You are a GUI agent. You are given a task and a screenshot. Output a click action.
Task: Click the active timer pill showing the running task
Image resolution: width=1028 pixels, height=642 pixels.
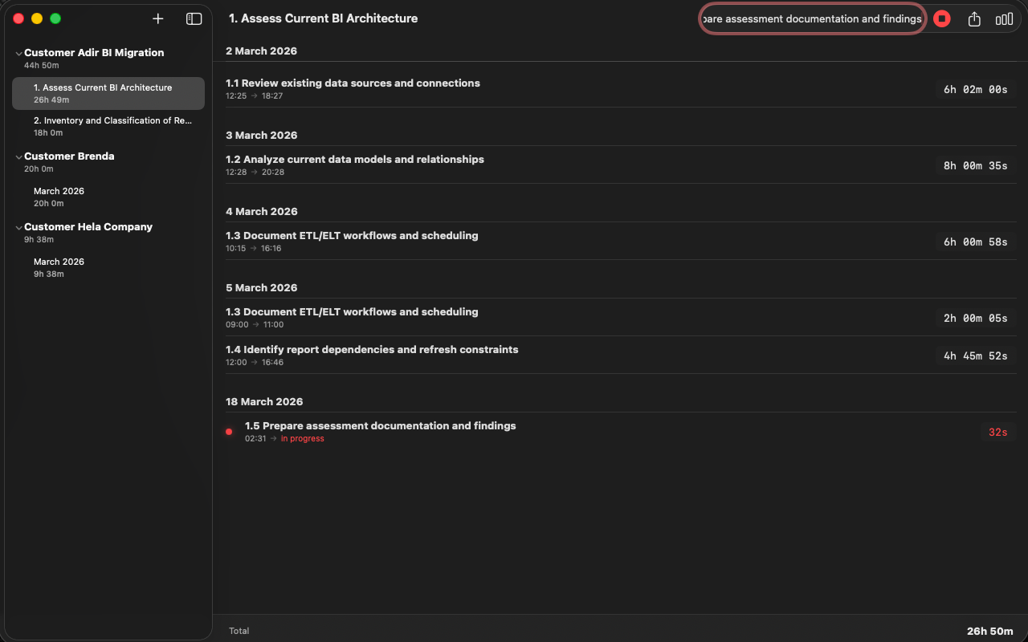coord(812,18)
